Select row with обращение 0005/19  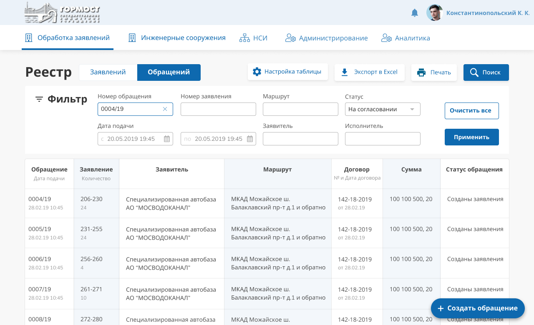267,233
